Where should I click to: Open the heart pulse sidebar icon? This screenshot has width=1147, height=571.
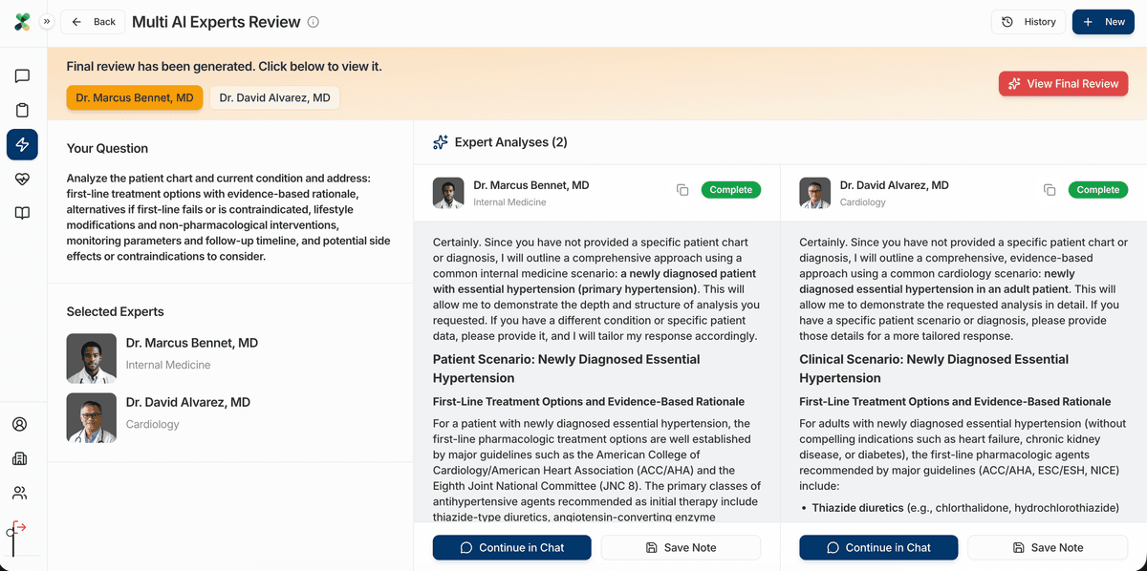click(x=22, y=179)
